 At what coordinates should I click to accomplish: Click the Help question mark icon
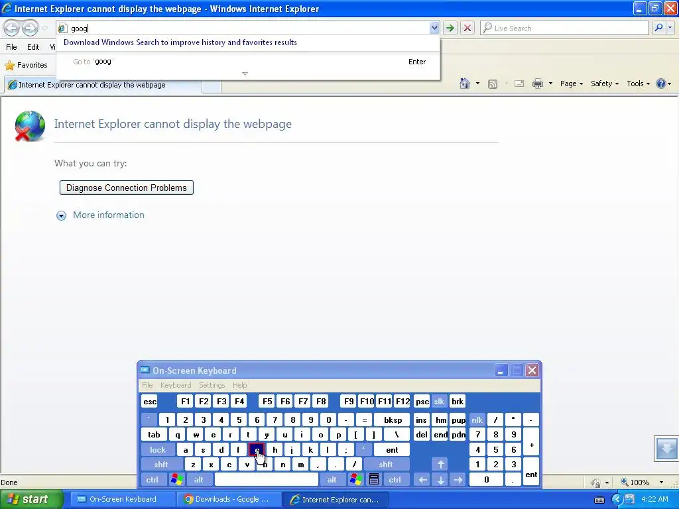[661, 84]
